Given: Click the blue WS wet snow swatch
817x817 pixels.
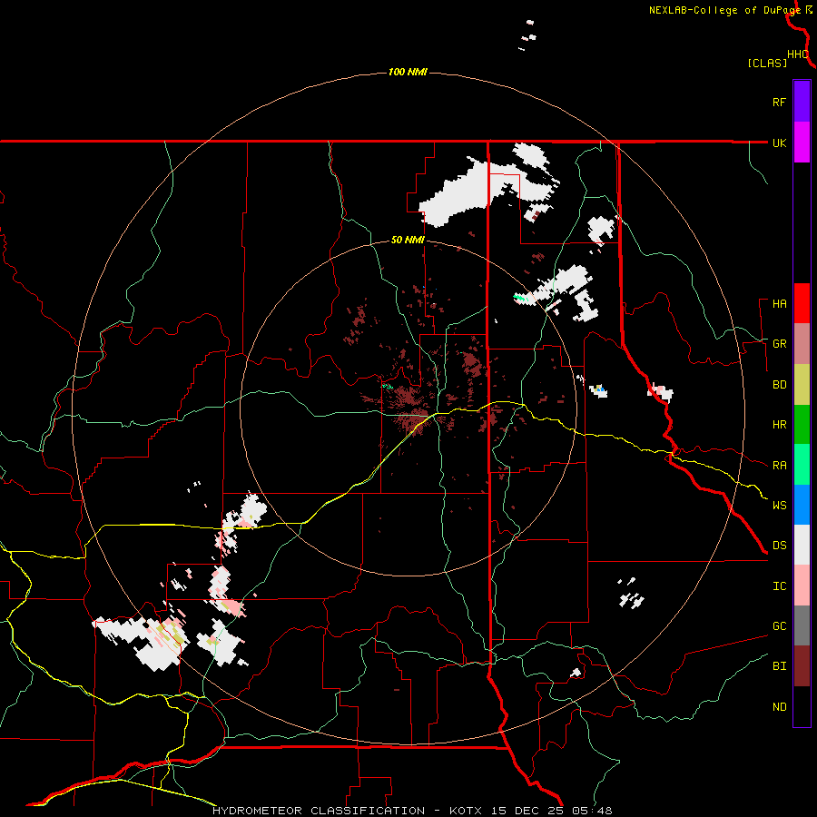Looking at the screenshot, I should click(802, 505).
